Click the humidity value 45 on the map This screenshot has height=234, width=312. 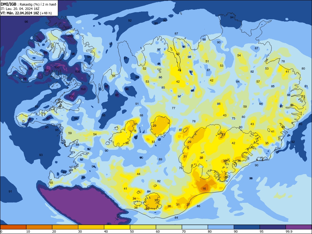178,54
